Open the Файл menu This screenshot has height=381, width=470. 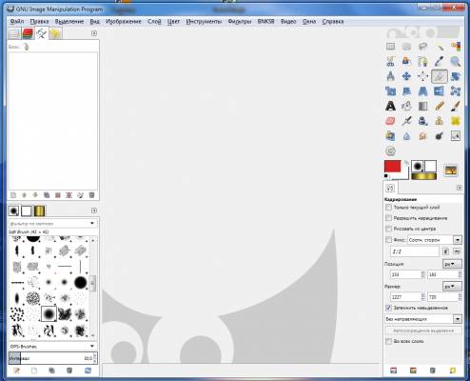pyautogui.click(x=17, y=22)
